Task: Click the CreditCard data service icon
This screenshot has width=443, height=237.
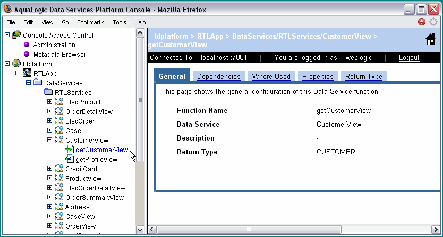Action: (59, 169)
